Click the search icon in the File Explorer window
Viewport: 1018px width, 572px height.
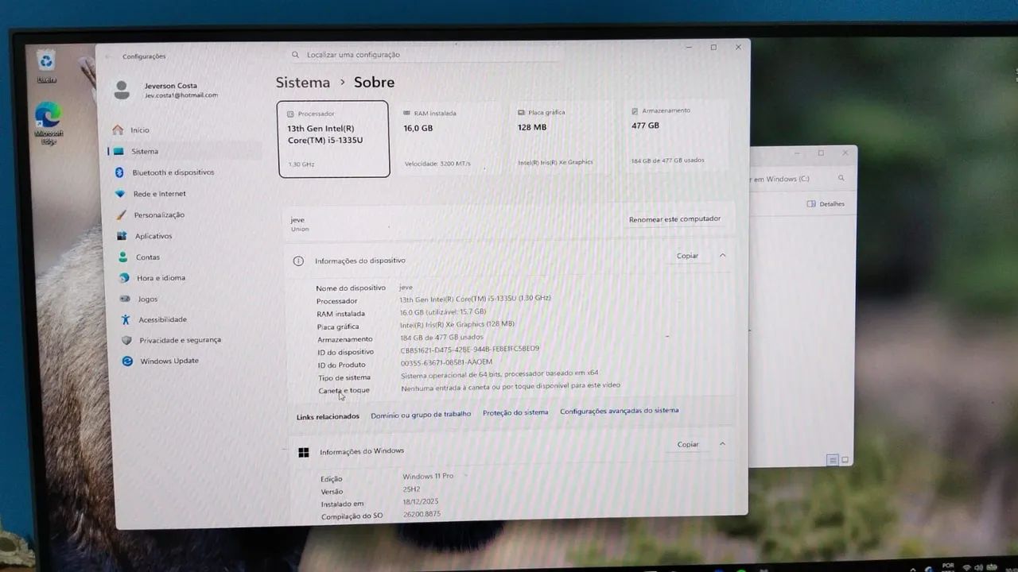coord(841,179)
